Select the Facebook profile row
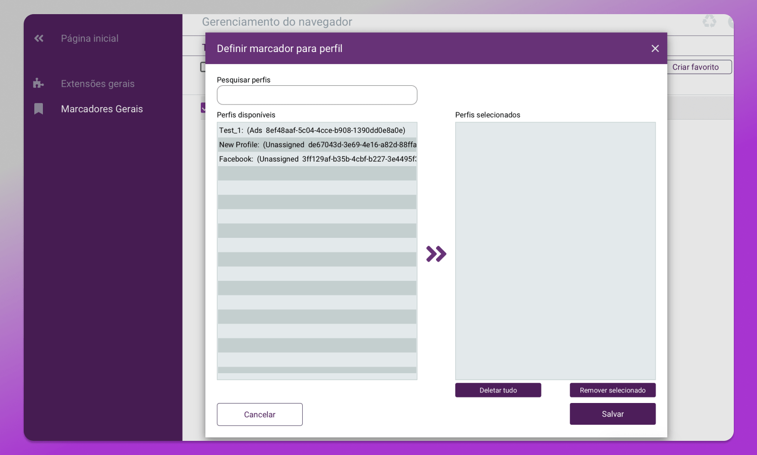This screenshot has width=757, height=455. coord(317,159)
